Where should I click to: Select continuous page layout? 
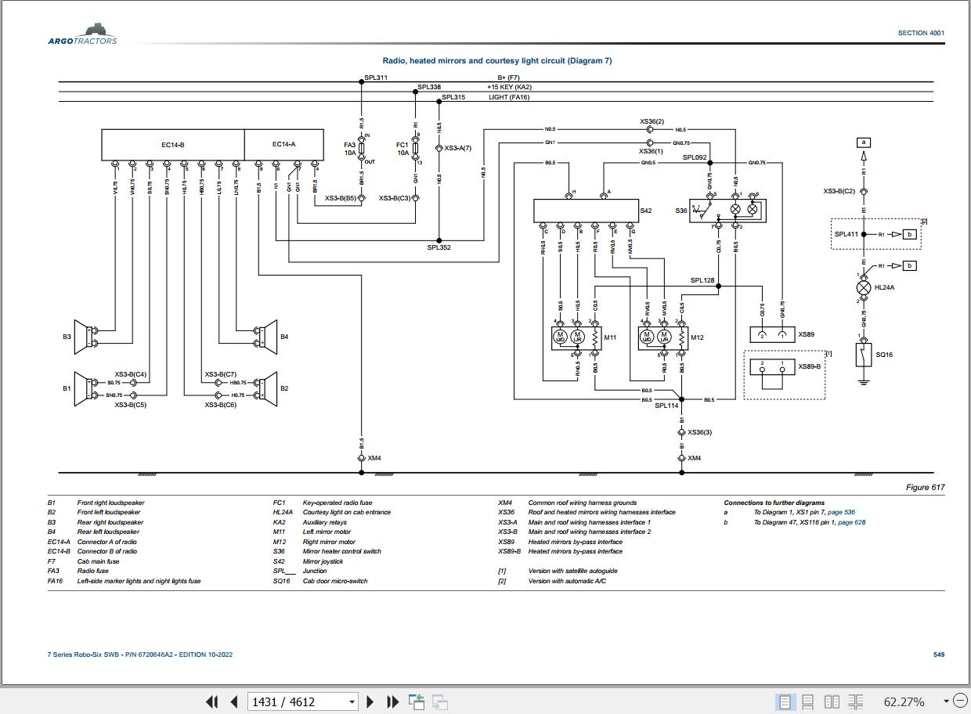pyautogui.click(x=807, y=701)
